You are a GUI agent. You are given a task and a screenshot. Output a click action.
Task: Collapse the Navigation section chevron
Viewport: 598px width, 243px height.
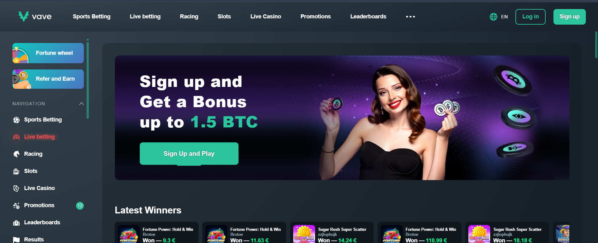tap(81, 104)
